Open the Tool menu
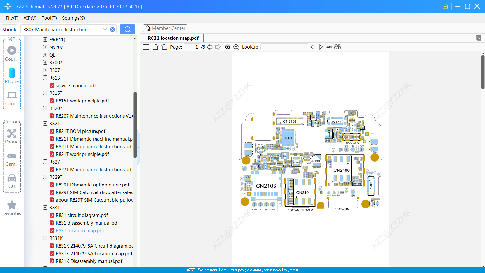This screenshot has height=273, width=485. pos(49,18)
